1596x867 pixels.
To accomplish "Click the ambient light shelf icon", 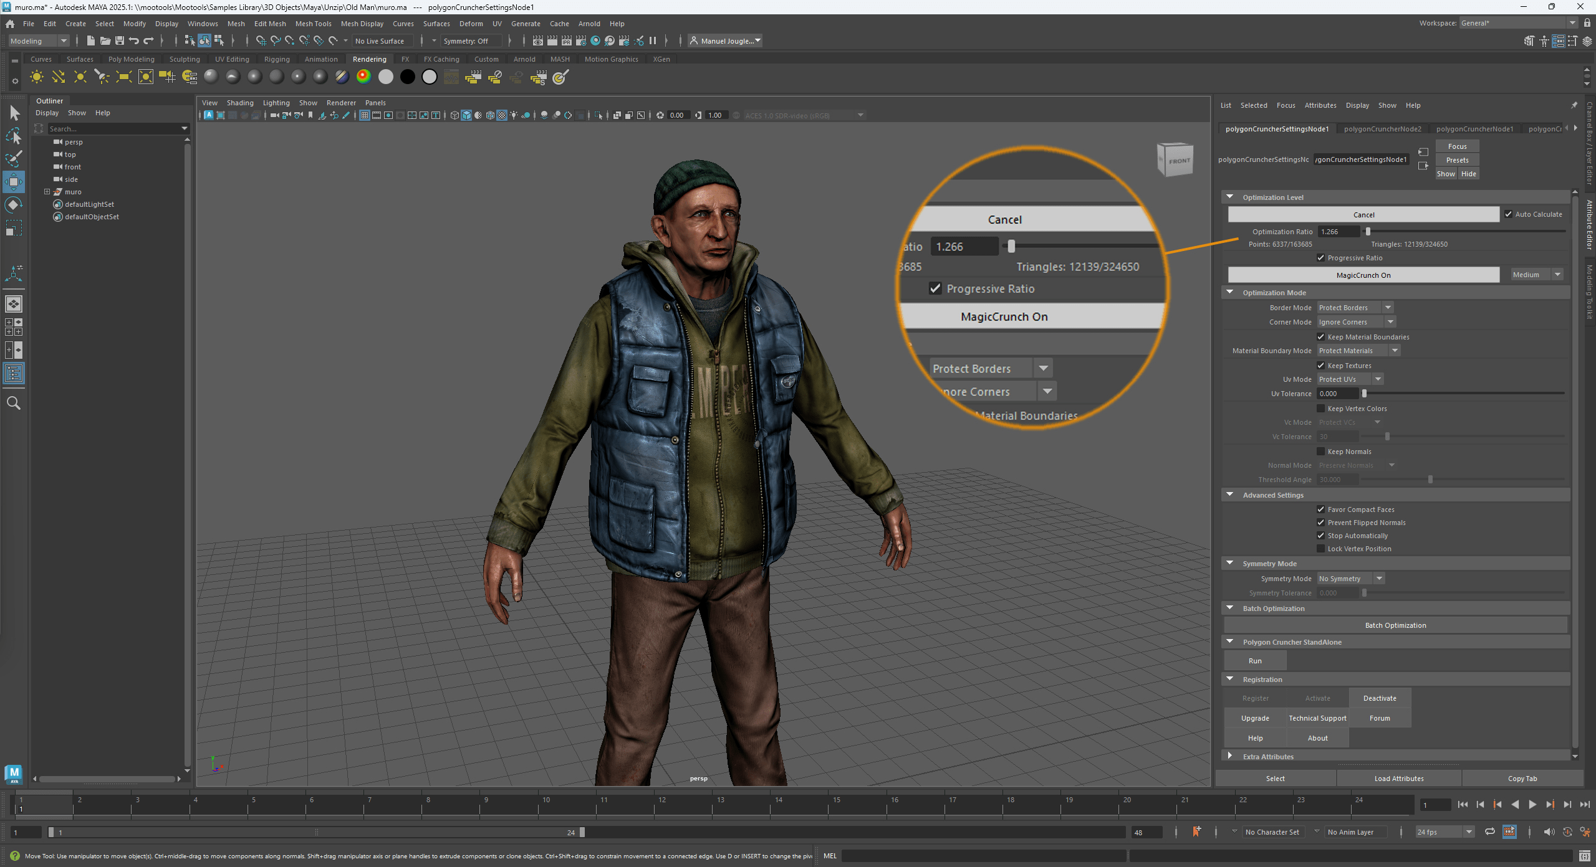I will (37, 77).
